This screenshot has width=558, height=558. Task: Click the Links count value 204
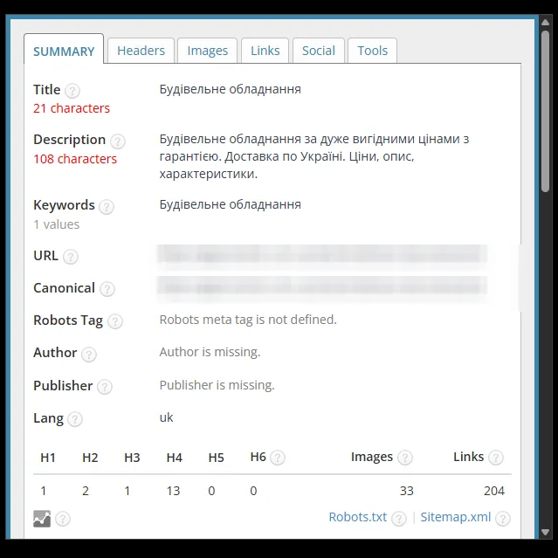tap(494, 491)
